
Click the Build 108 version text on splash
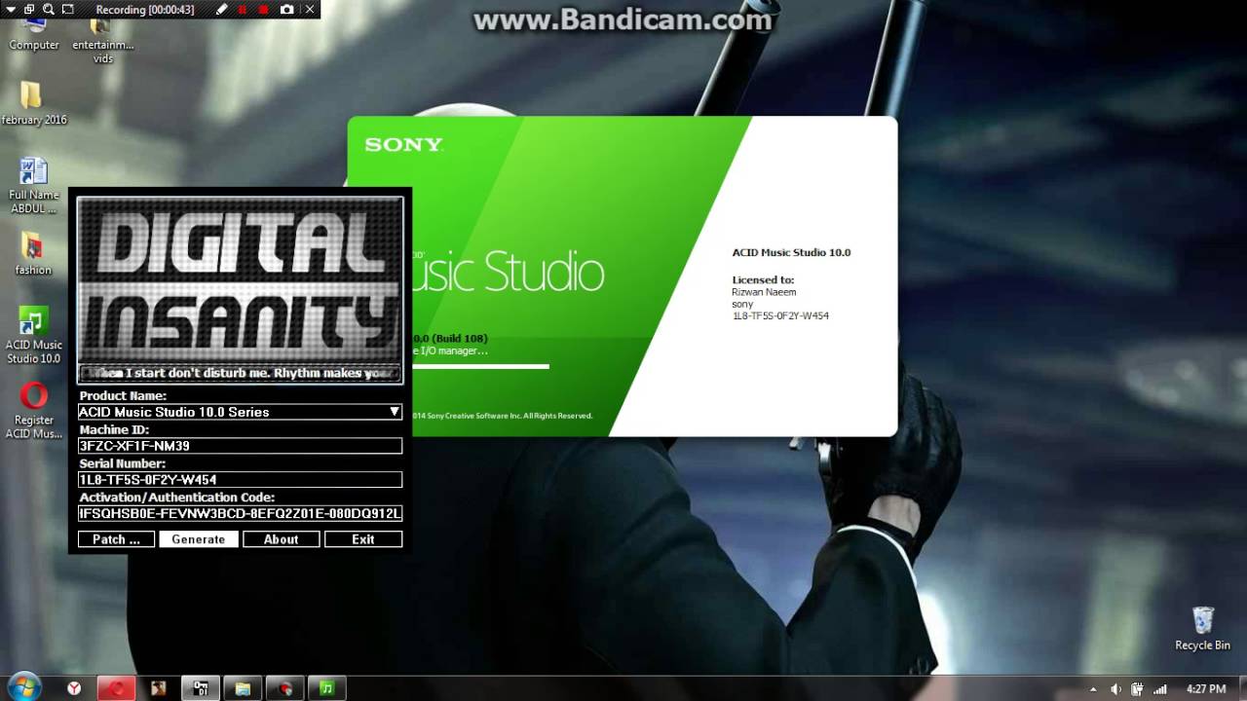pos(449,338)
